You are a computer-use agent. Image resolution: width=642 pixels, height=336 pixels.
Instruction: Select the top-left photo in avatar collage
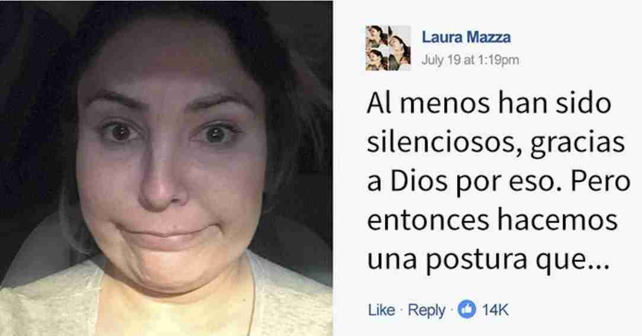point(376,36)
